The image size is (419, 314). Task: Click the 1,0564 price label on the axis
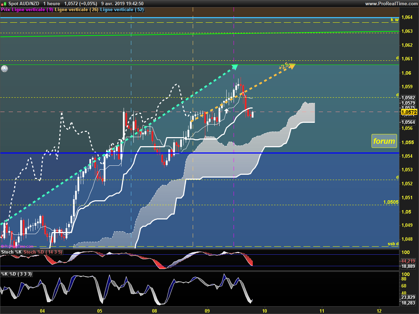[408, 122]
